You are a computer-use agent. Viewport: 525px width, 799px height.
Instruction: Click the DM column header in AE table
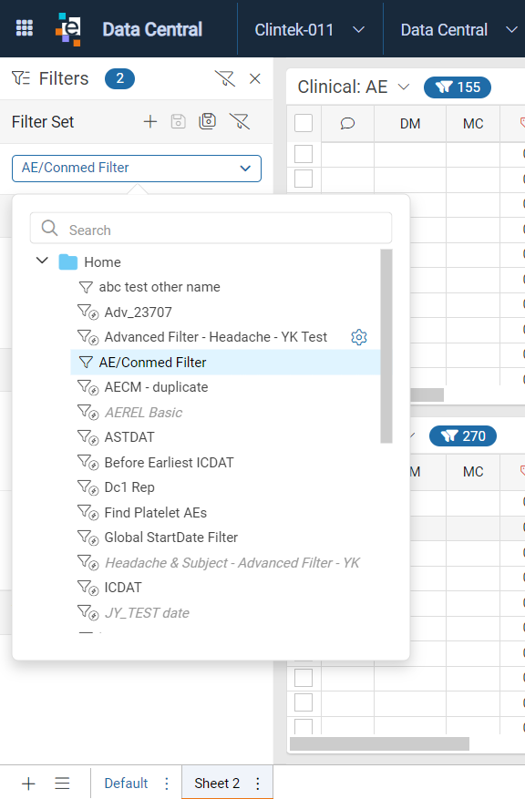pyautogui.click(x=410, y=124)
